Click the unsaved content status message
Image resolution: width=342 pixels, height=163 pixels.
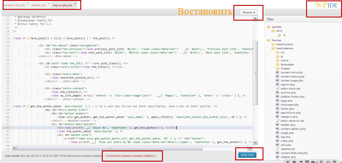pyautogui.click(x=131, y=156)
